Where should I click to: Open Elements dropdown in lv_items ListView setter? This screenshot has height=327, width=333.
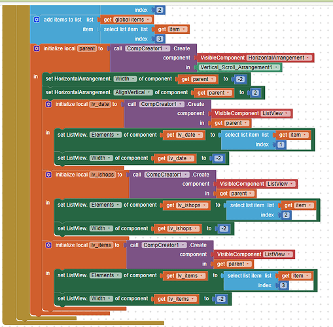tap(105, 275)
